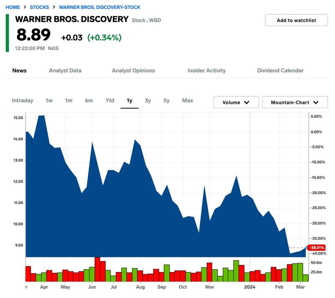
Task: Switch to the Analyst Data tab
Action: (65, 70)
